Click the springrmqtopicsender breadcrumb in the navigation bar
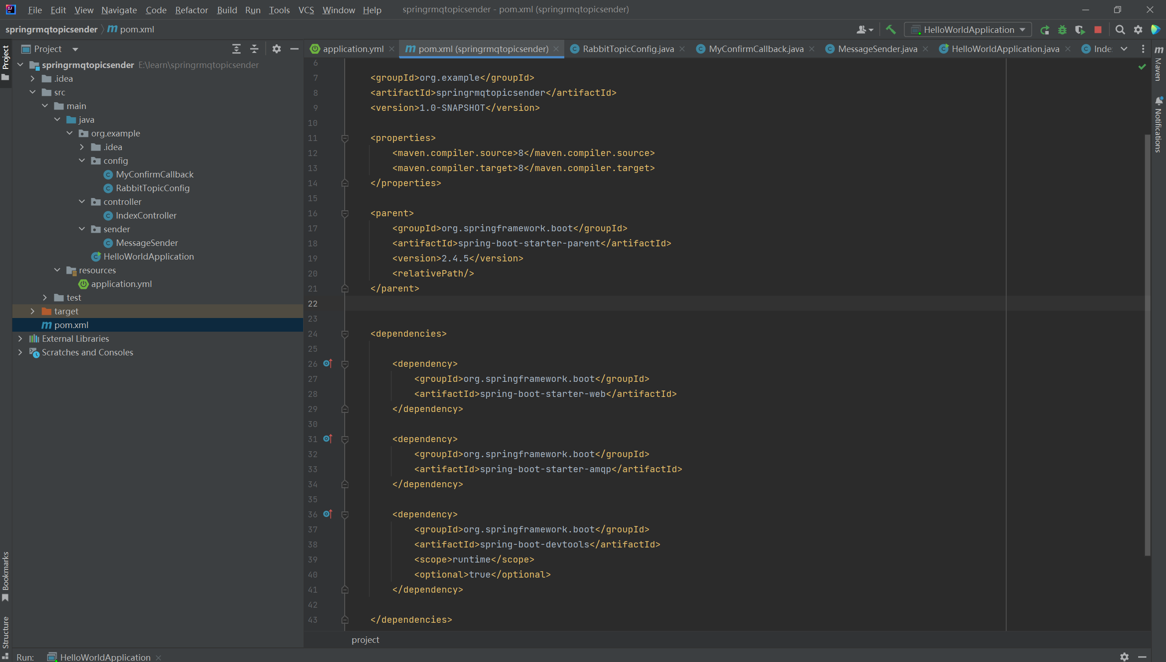This screenshot has height=662, width=1166. pyautogui.click(x=51, y=29)
